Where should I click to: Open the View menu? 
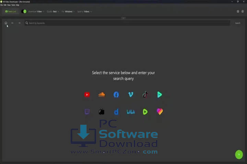point(9,5)
